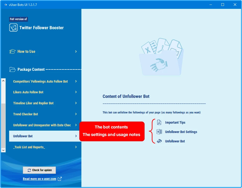
Task: Click the Twitter Follower Booster title text
Action: coord(42,28)
